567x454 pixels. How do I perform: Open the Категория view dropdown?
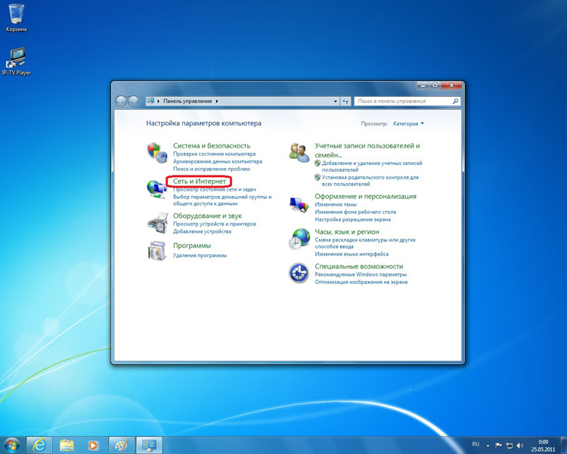(x=408, y=123)
